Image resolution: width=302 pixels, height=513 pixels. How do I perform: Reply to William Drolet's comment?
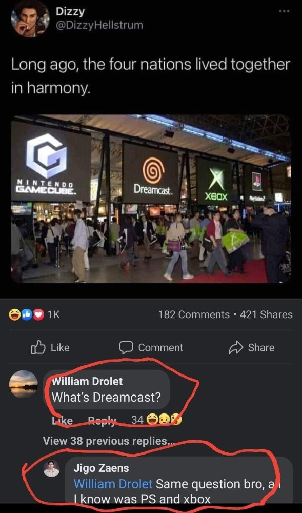click(103, 421)
